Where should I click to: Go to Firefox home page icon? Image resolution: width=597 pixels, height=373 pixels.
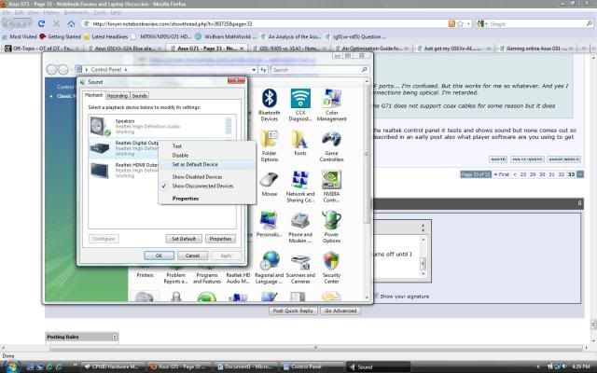click(x=71, y=23)
